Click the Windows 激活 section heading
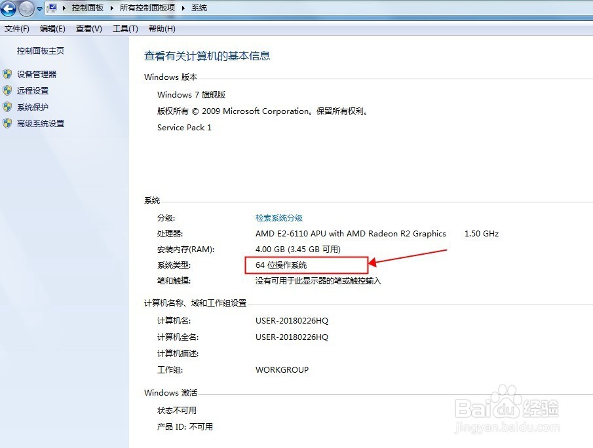The width and height of the screenshot is (593, 448). point(170,393)
